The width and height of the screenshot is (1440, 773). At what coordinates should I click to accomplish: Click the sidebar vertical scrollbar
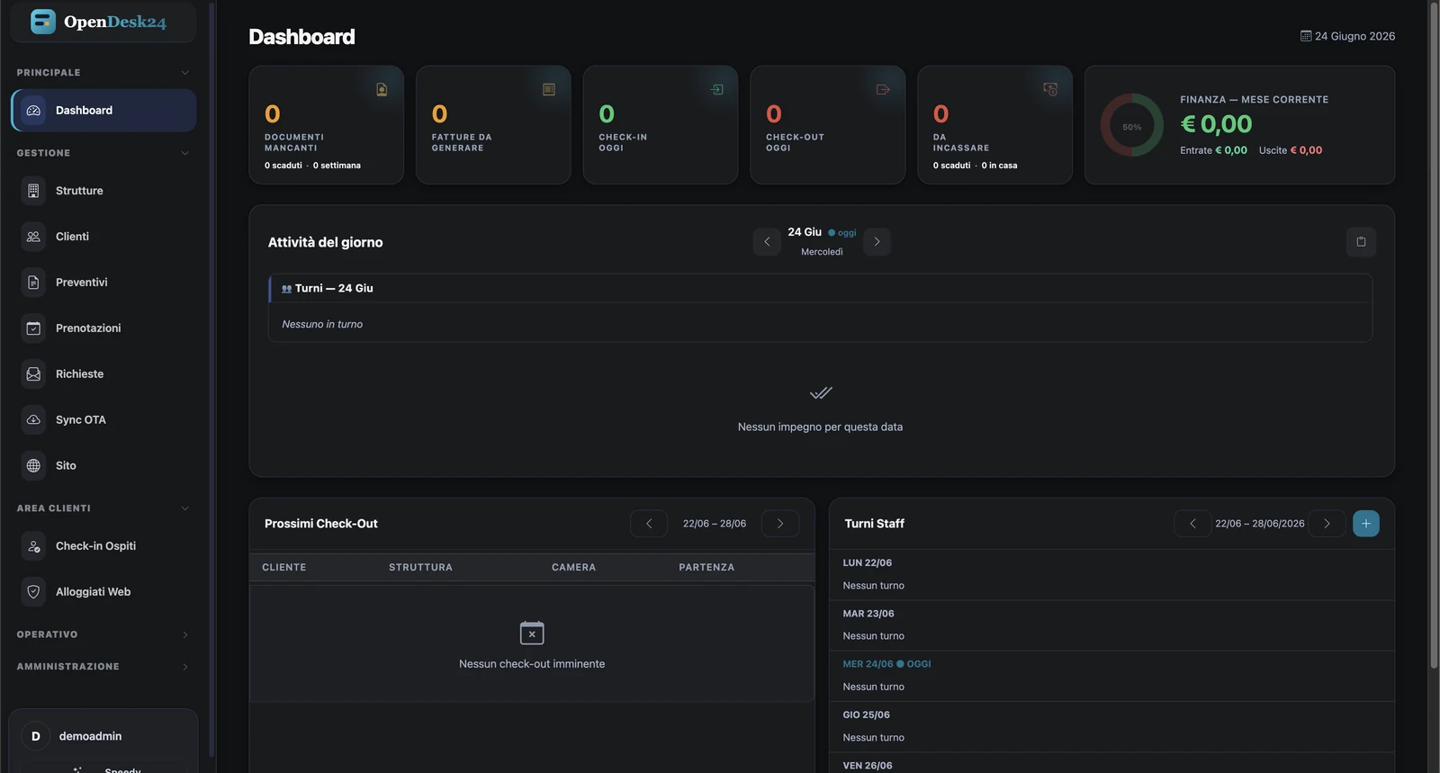211,378
